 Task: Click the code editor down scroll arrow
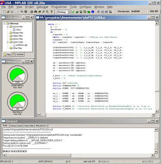[x=157, y=111]
